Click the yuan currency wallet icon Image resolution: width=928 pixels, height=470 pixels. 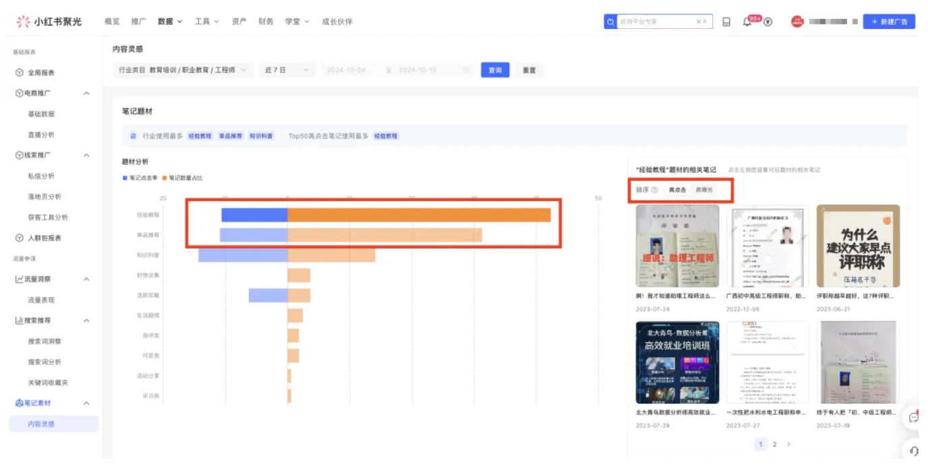tap(767, 22)
